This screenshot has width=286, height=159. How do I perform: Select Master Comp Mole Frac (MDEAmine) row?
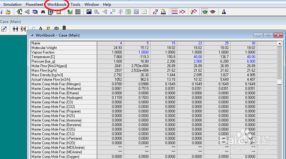point(64,148)
